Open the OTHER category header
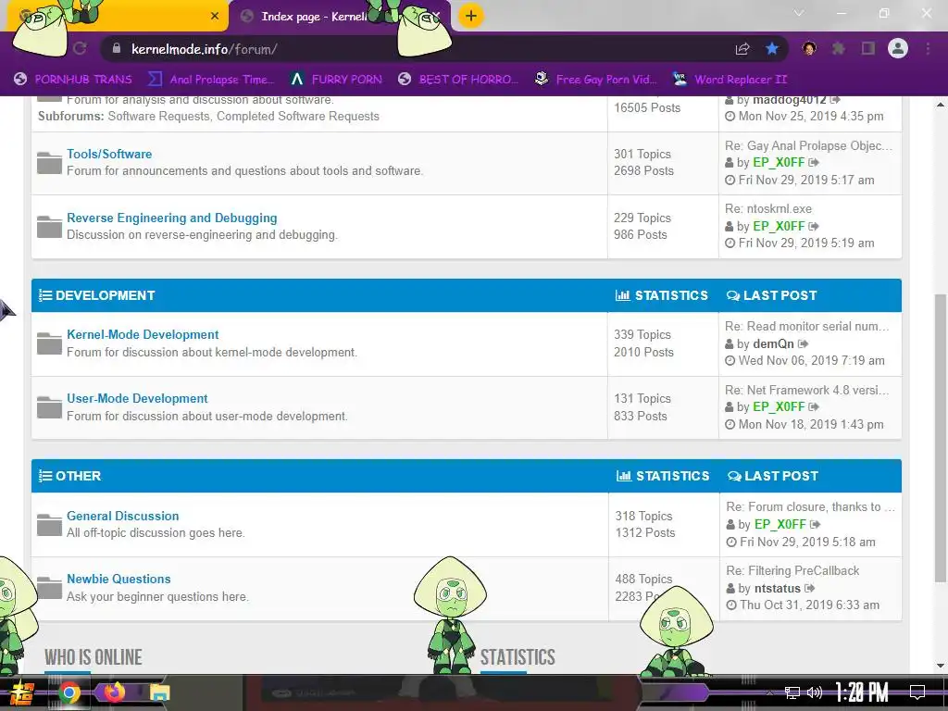 tap(78, 476)
